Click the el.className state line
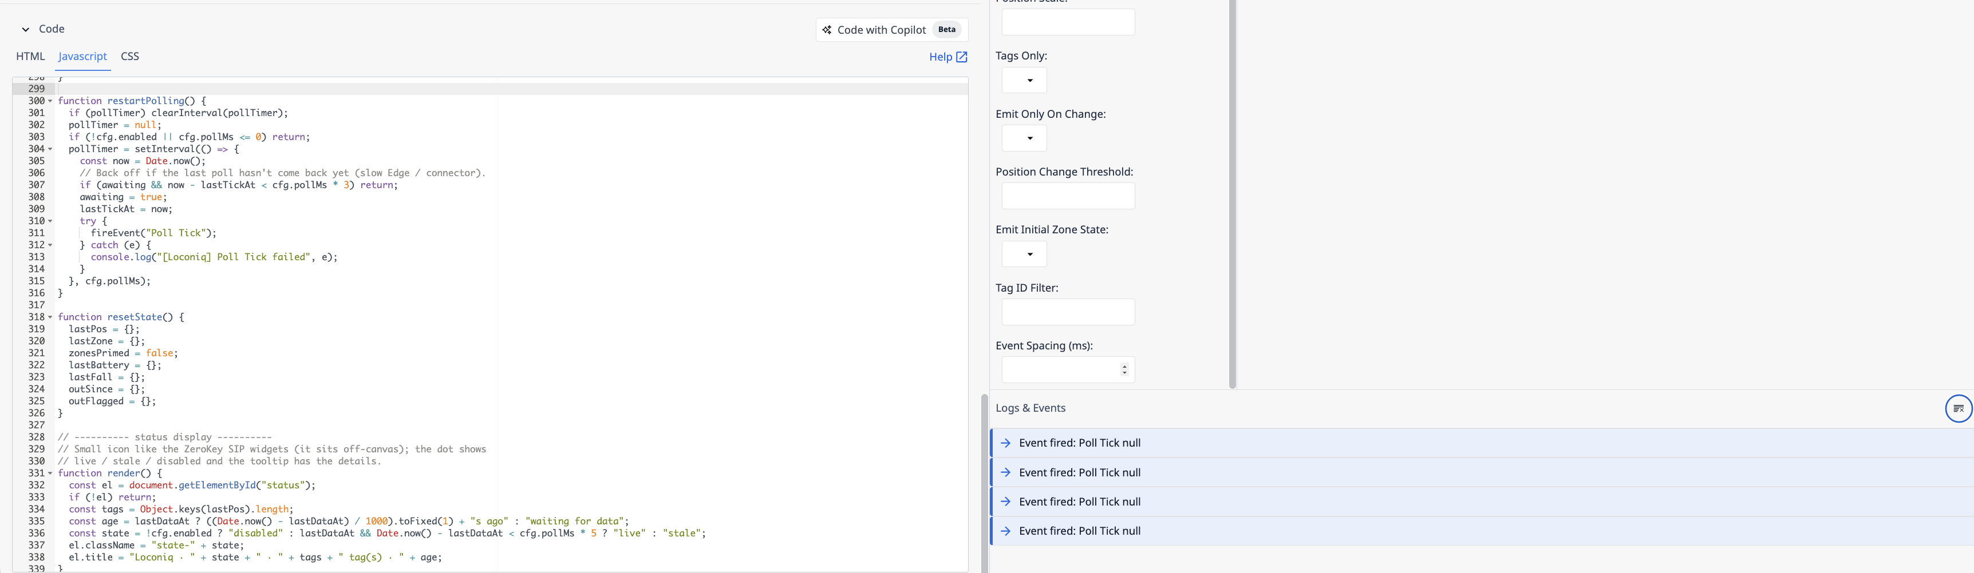Viewport: 1974px width, 573px height. coord(156,546)
